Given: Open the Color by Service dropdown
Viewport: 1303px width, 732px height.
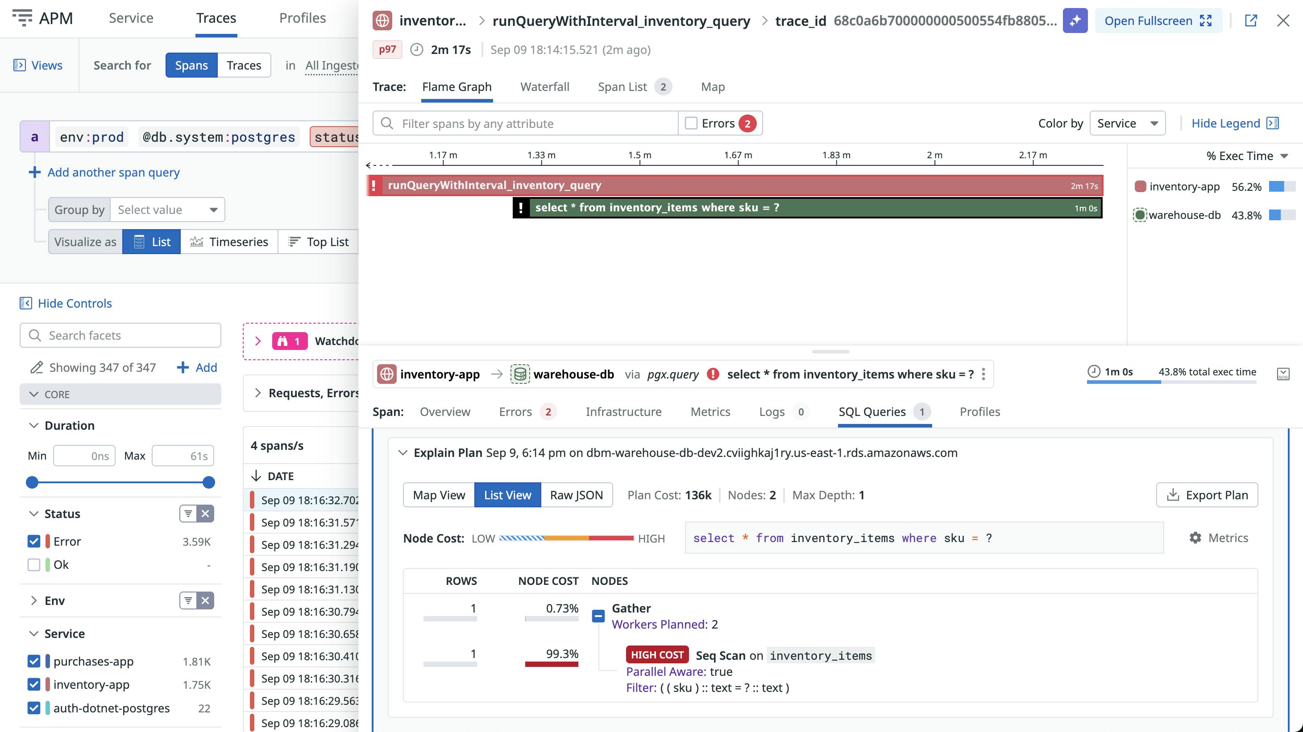Looking at the screenshot, I should (1128, 123).
